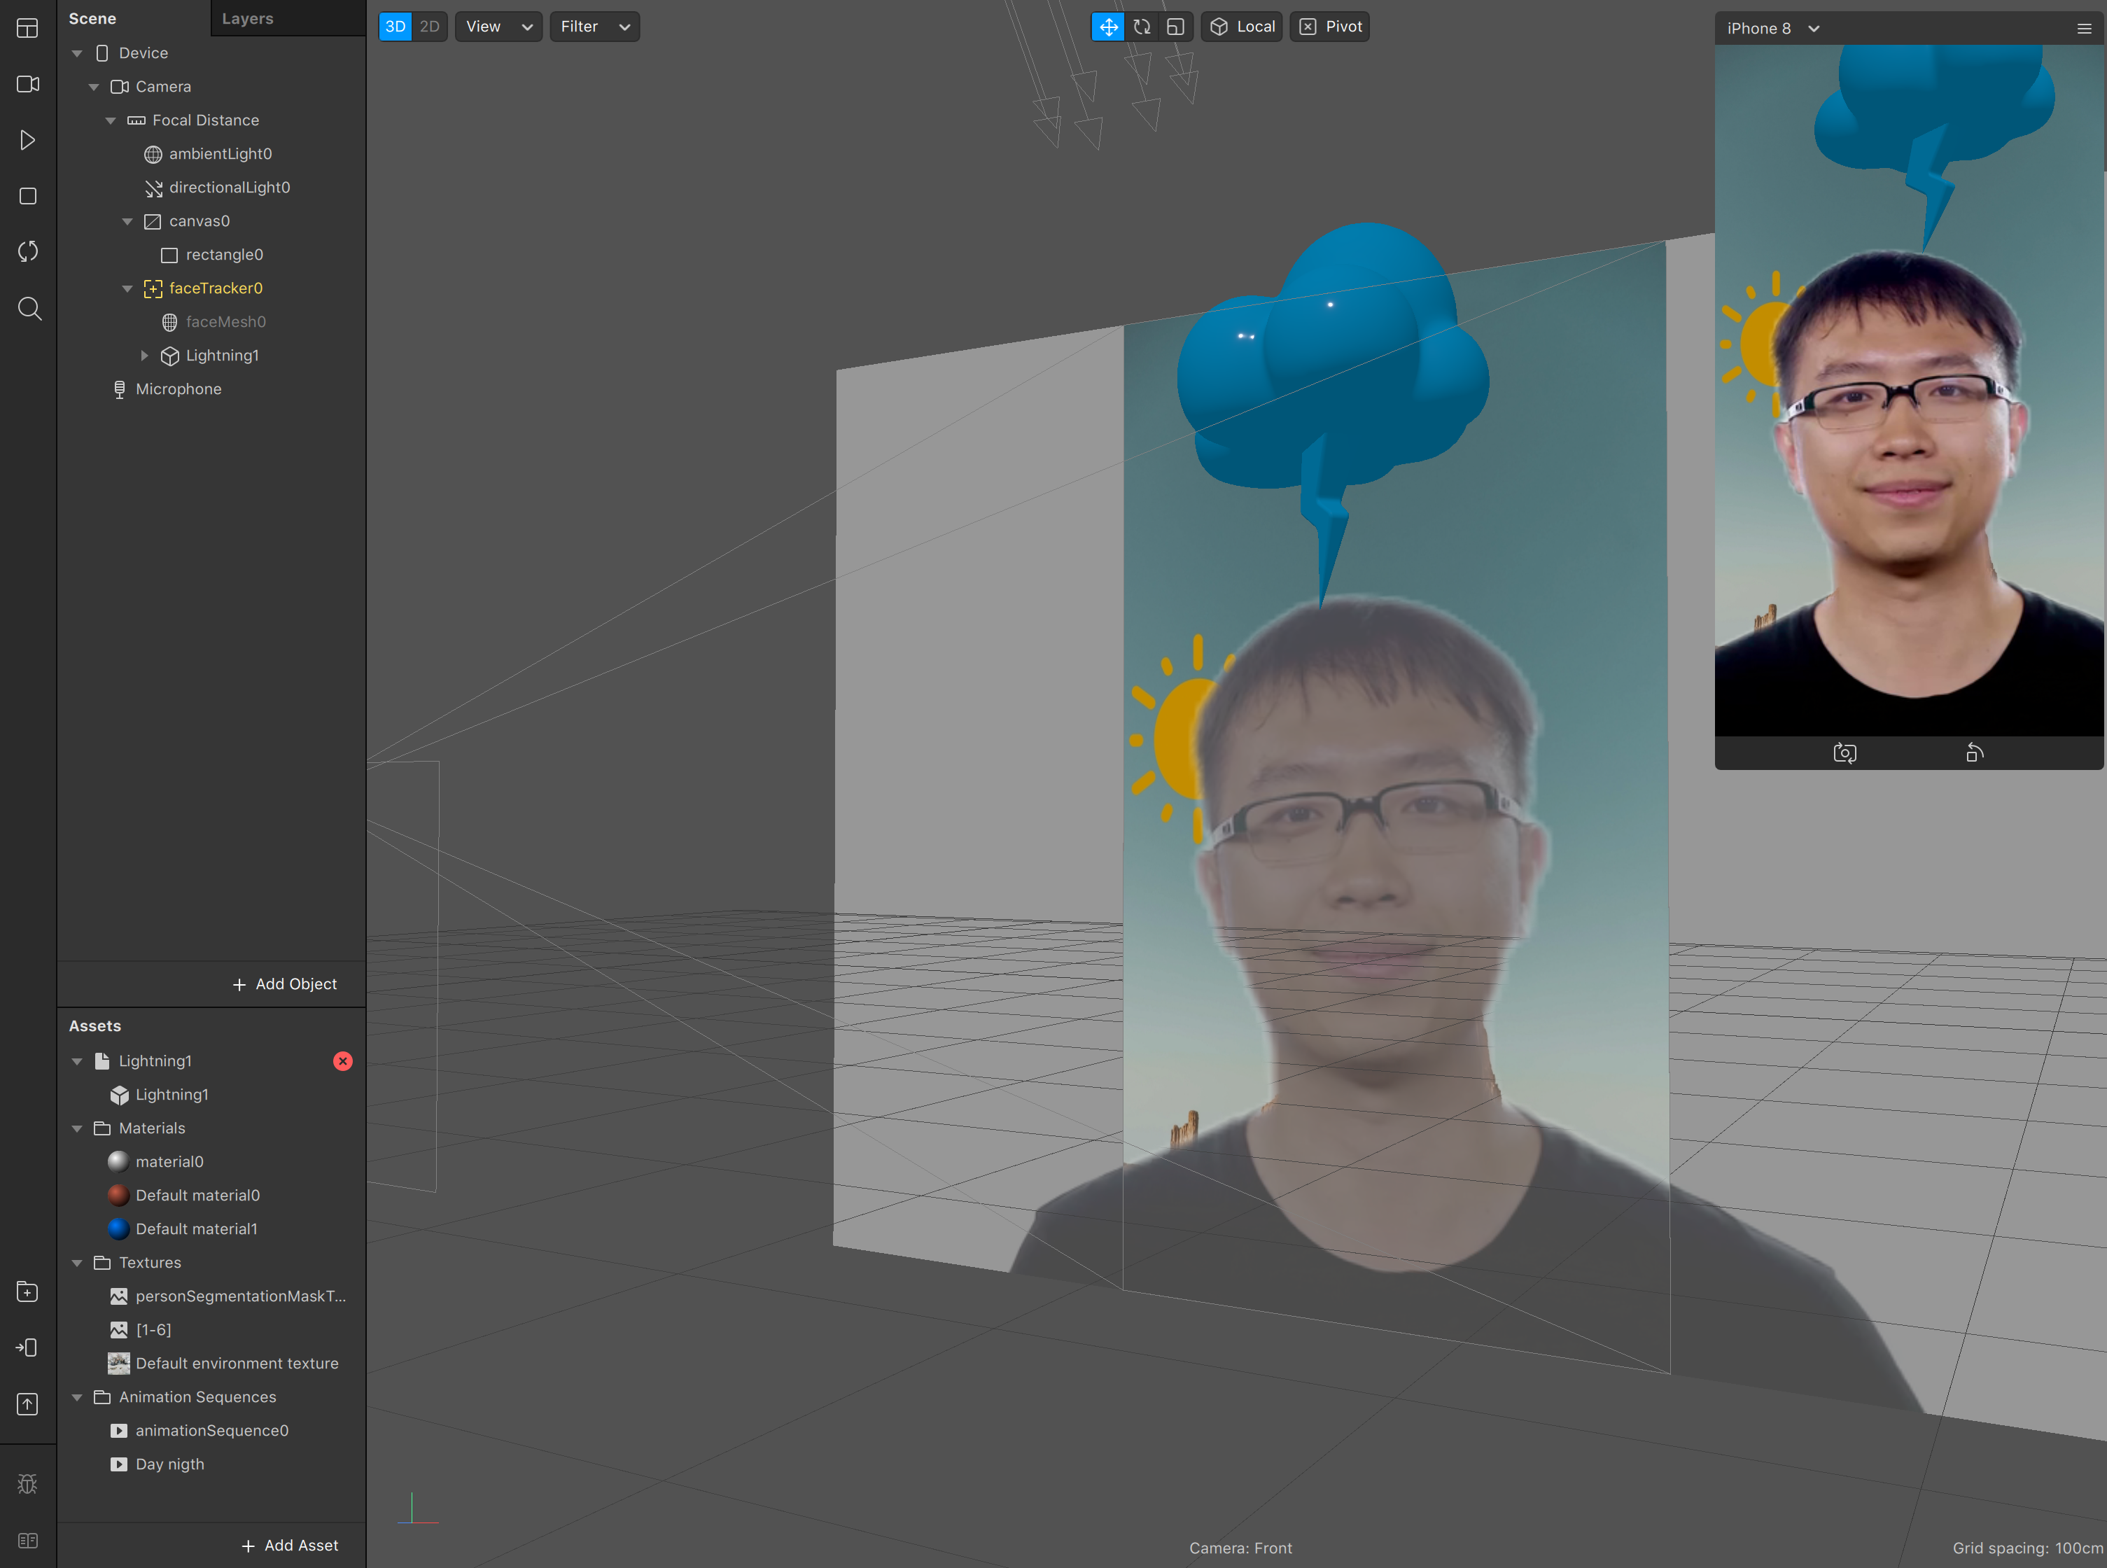Toggle Local coordinate mode

click(1242, 27)
